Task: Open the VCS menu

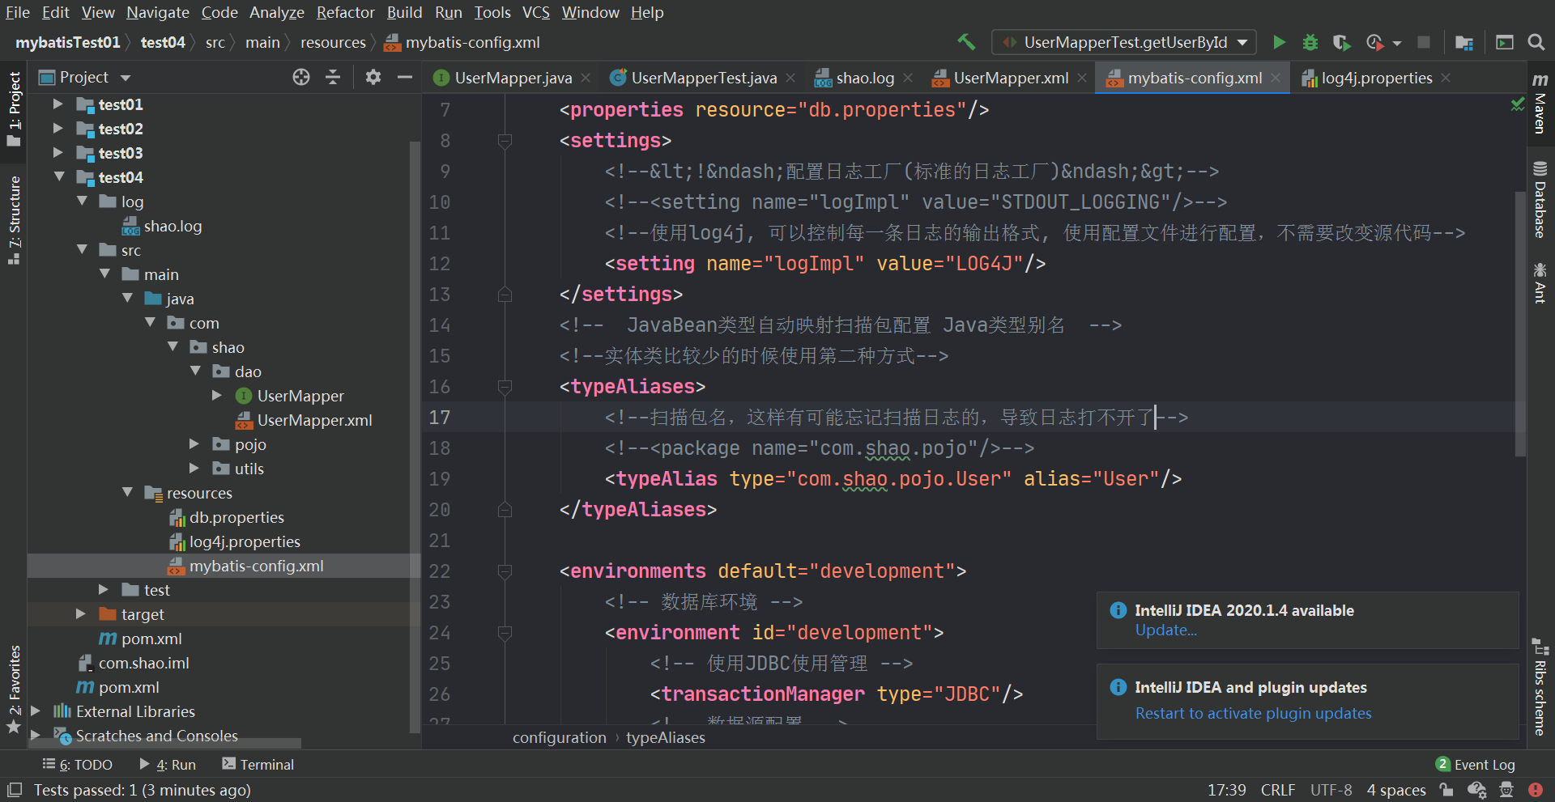Action: point(535,12)
